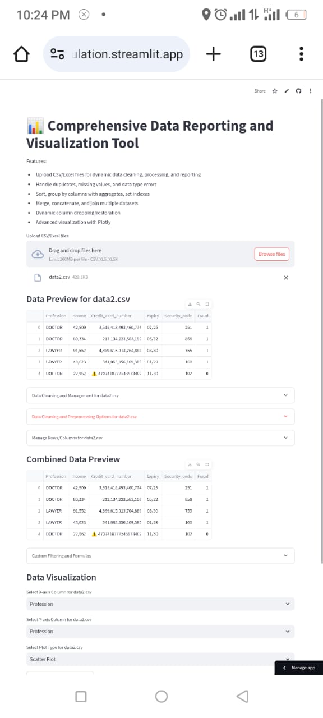Search the Combined Data Preview table
Viewport: 323px width, 718px height.
[x=199, y=464]
